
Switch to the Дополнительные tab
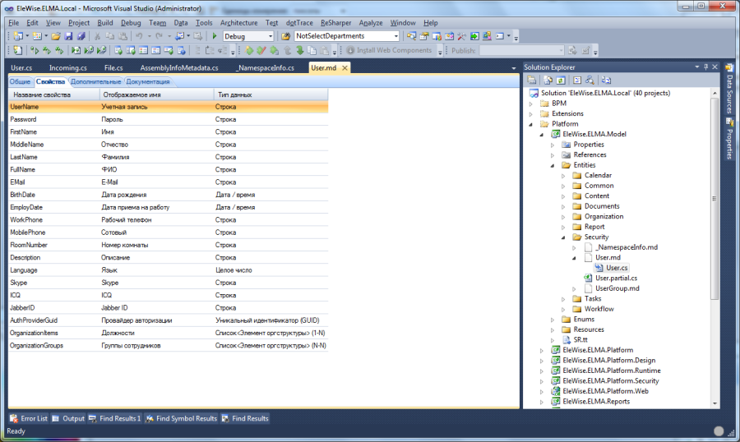[x=95, y=81]
